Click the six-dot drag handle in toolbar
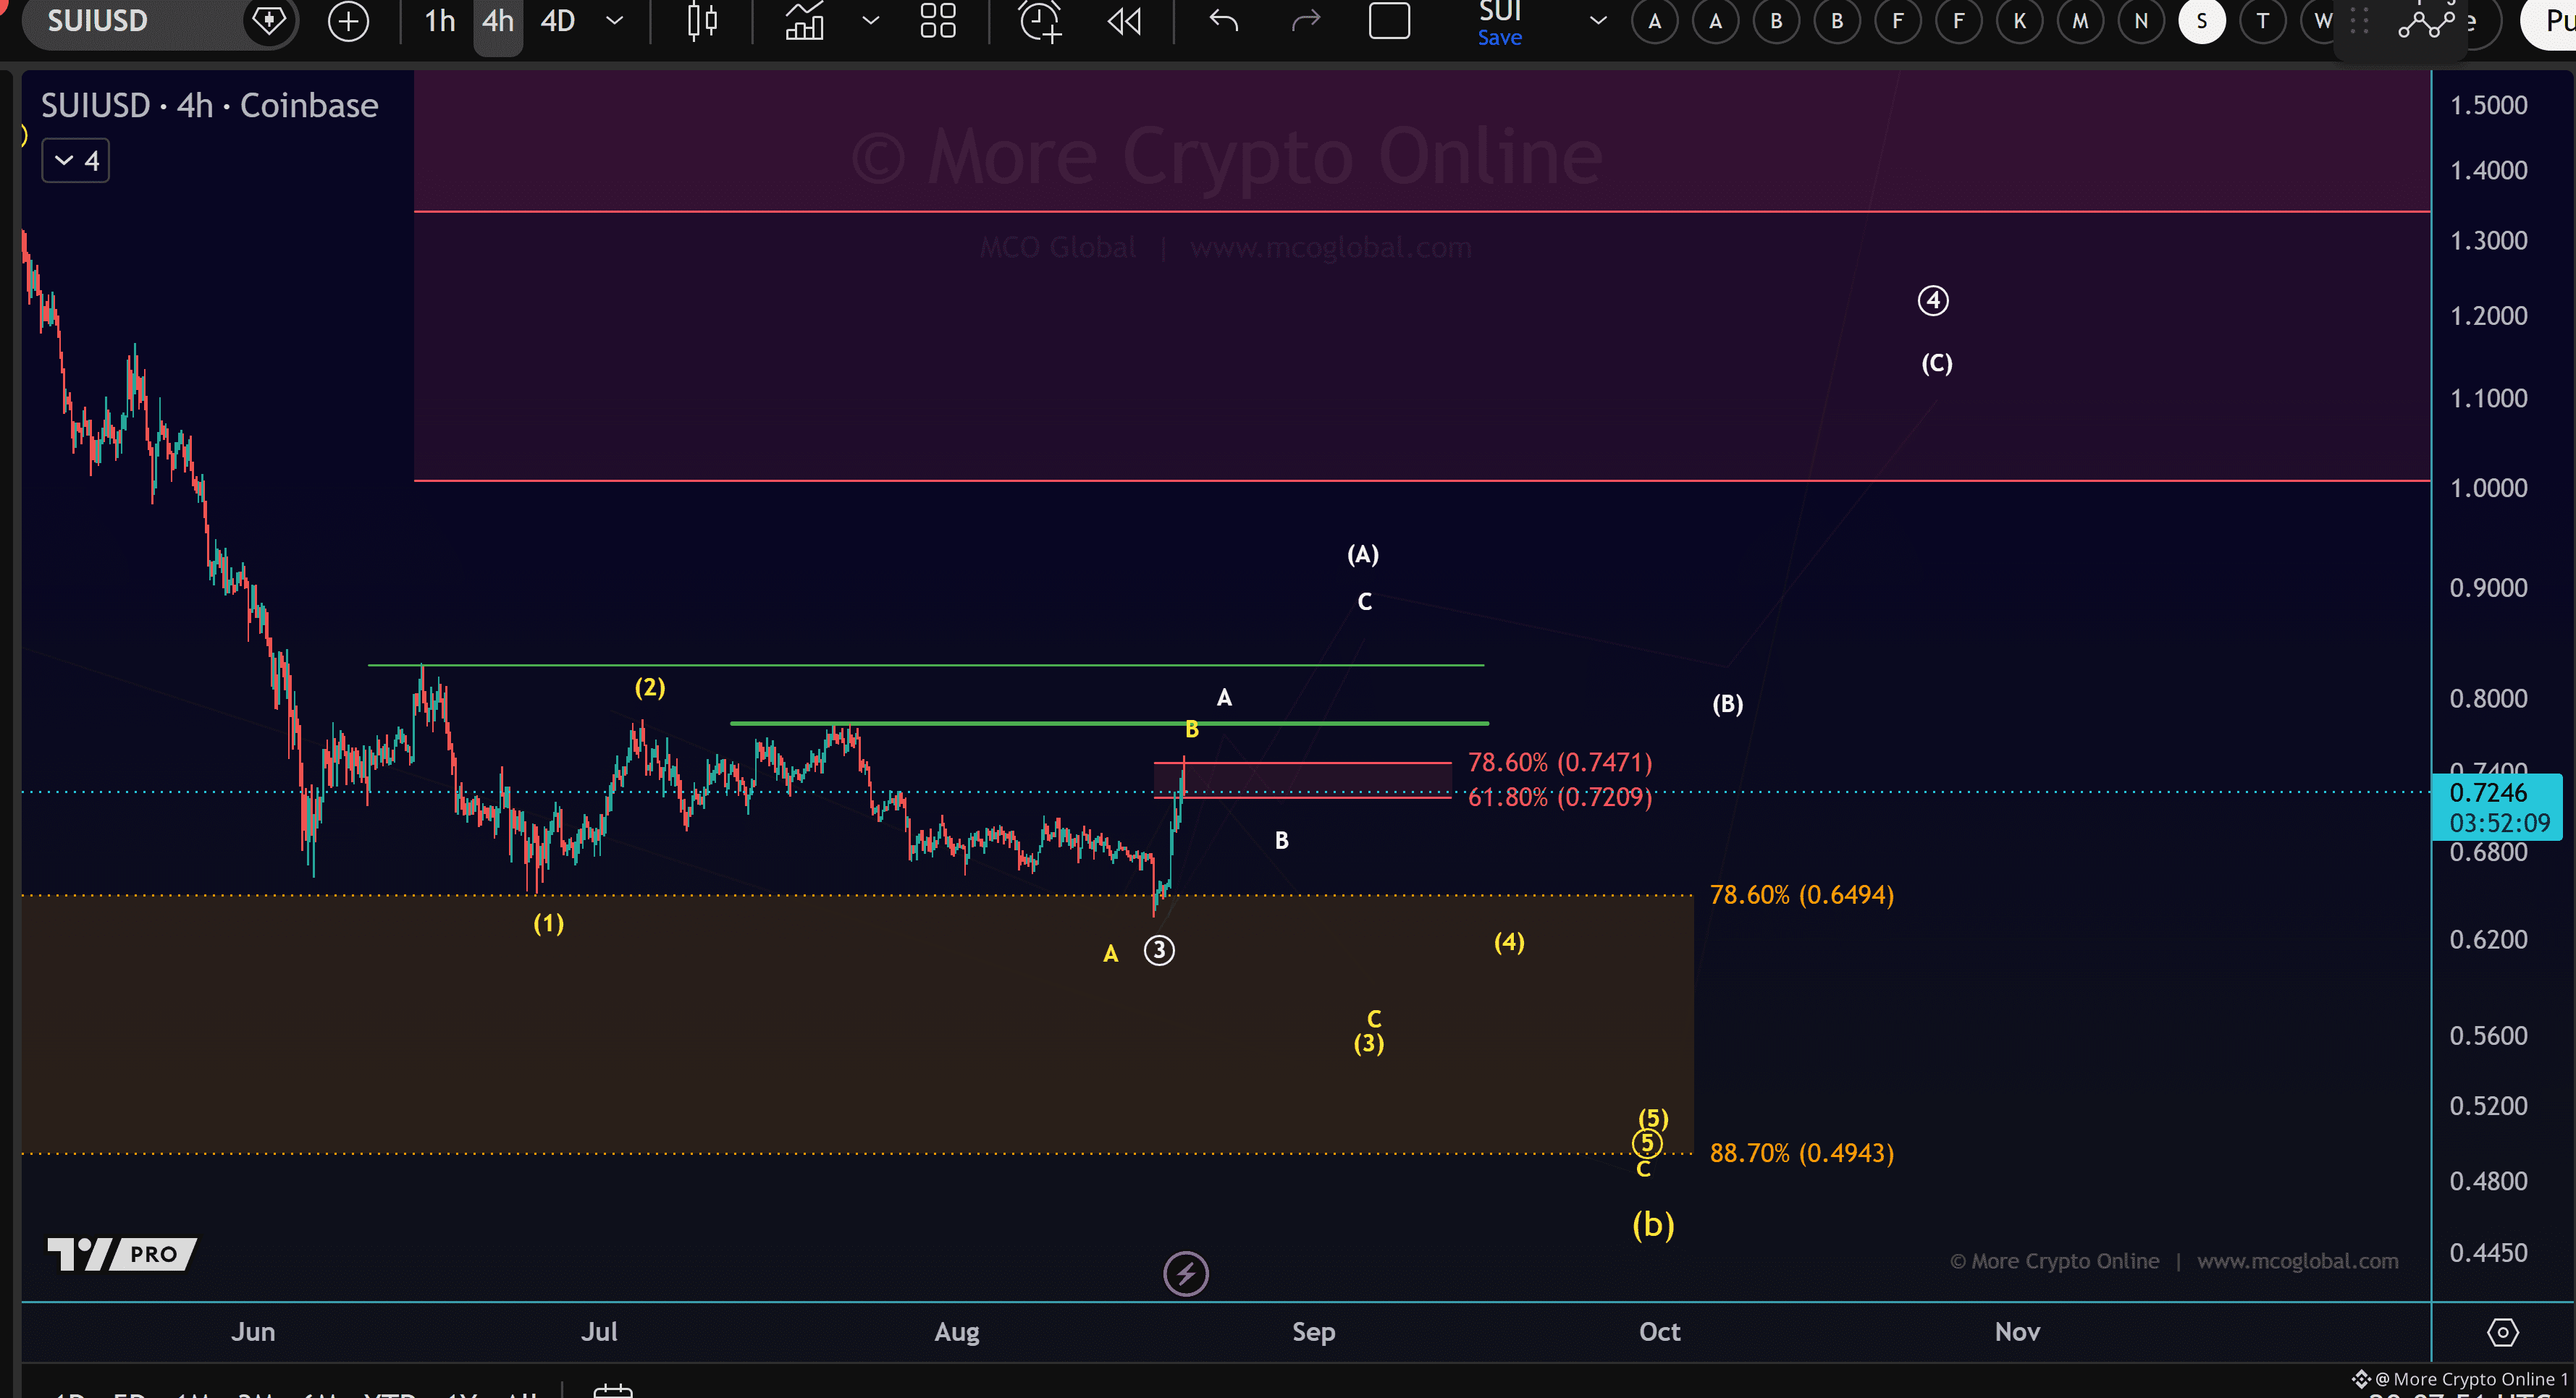 (2359, 21)
